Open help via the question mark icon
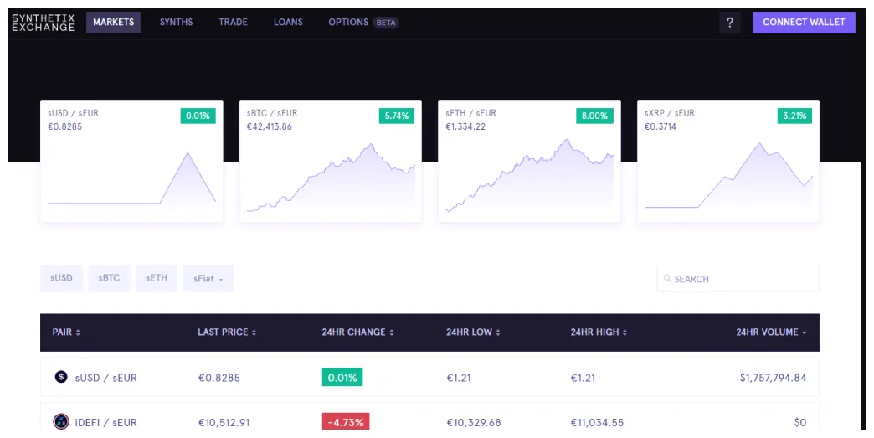 730,23
